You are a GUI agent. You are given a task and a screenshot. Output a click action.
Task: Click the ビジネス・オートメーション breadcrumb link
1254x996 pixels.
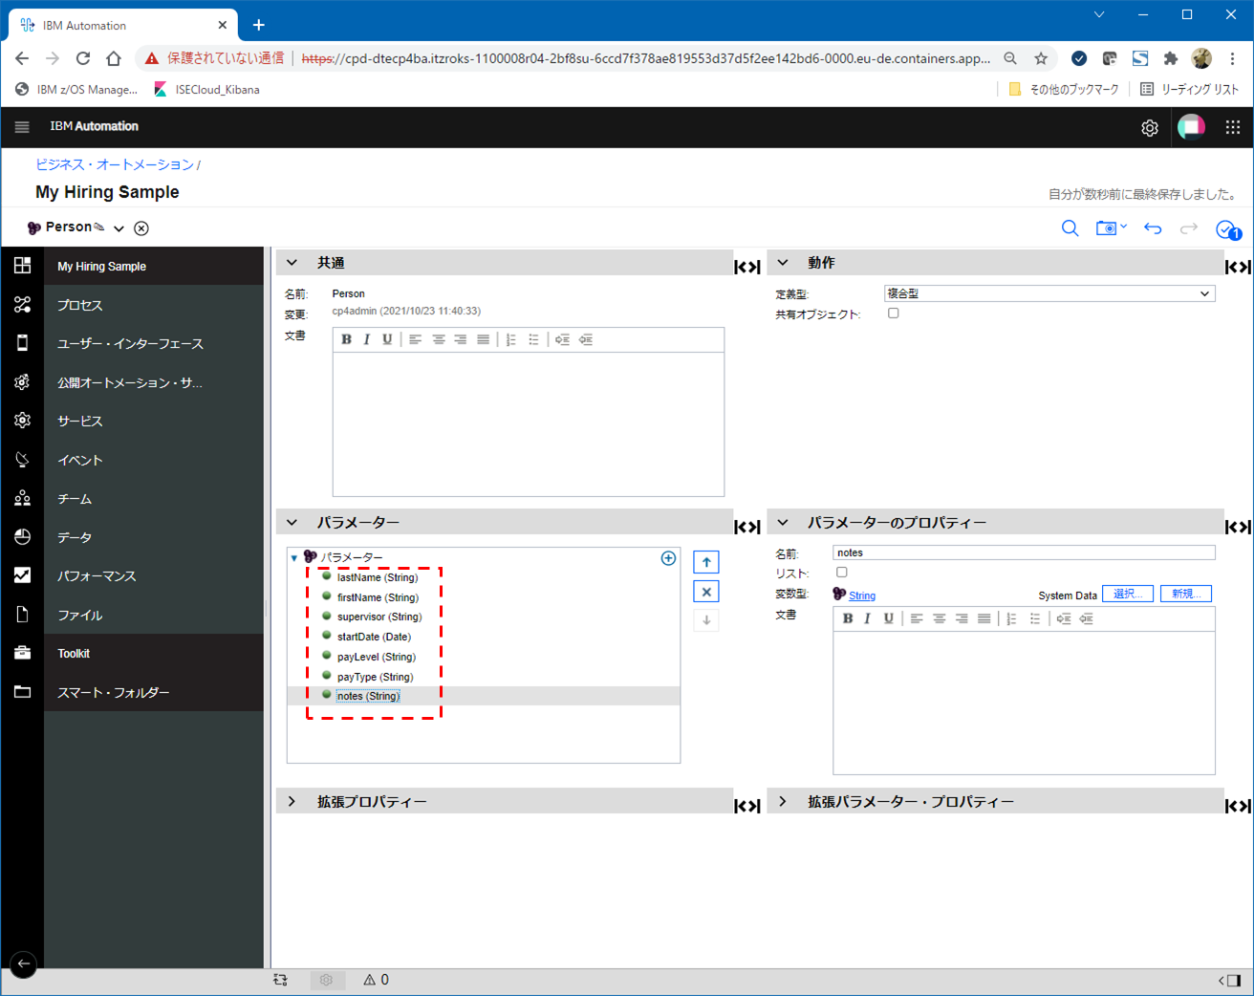[115, 164]
